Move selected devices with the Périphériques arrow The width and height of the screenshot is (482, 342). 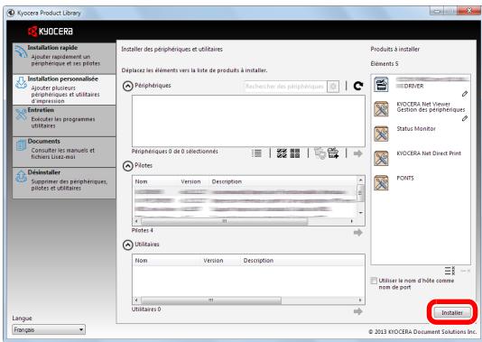pos(357,153)
